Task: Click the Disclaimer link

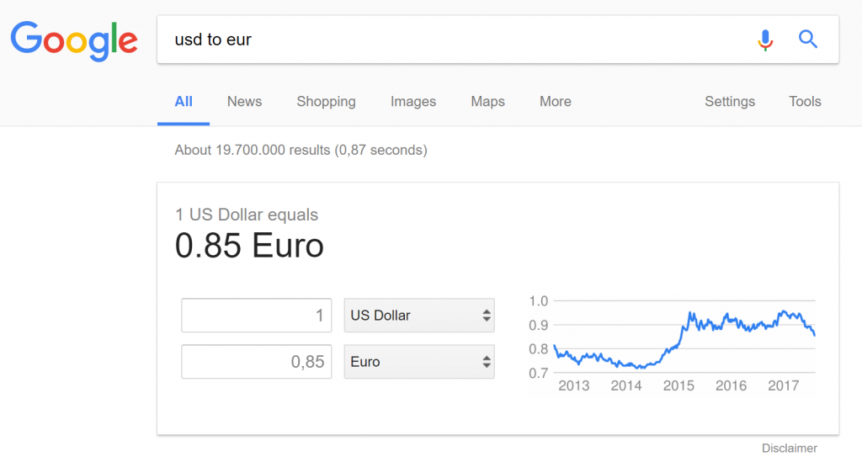Action: (x=790, y=449)
